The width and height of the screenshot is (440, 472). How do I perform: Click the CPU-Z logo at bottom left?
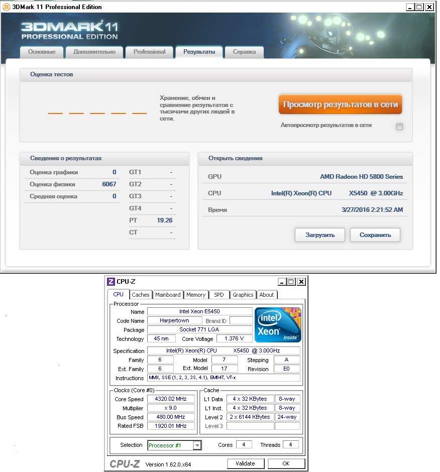125,463
